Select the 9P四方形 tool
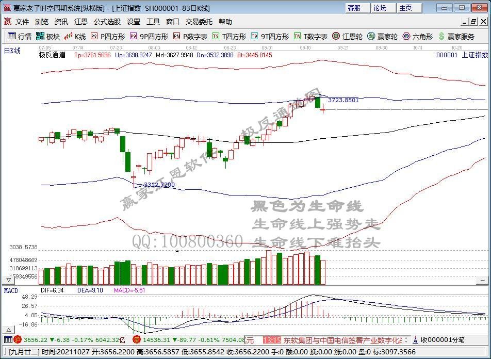The image size is (491, 359). (x=149, y=37)
